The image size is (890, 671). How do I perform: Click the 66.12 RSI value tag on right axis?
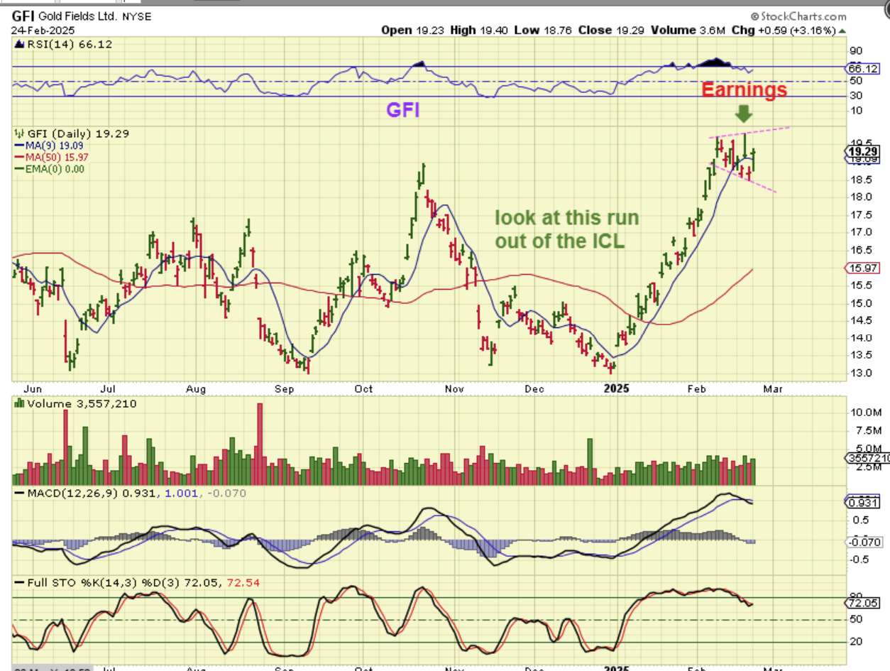[x=864, y=69]
